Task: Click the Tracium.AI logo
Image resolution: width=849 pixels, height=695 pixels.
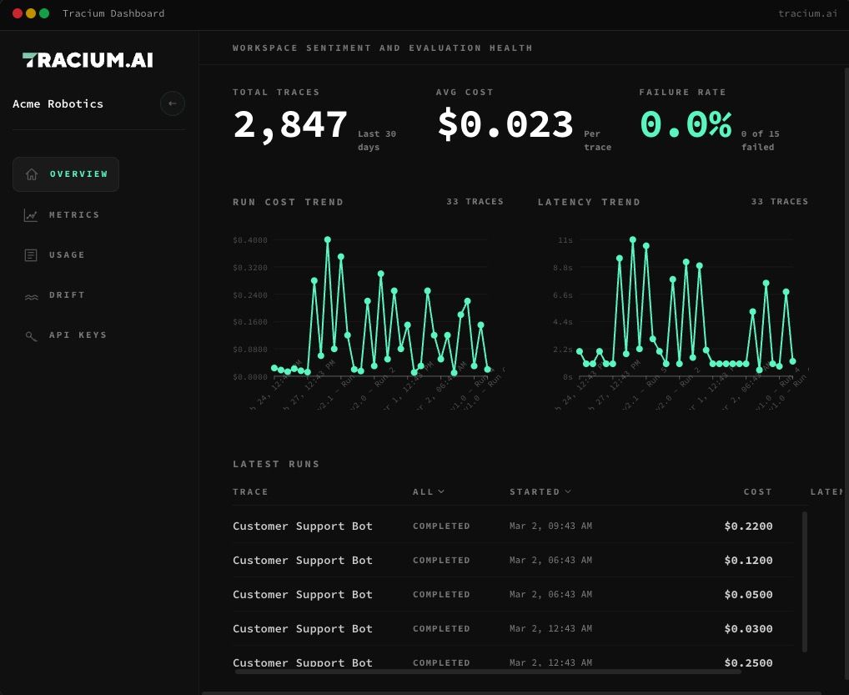Action: (88, 59)
